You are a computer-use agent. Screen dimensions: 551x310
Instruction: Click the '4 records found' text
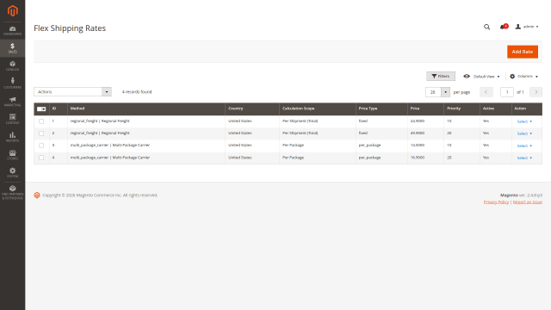pyautogui.click(x=137, y=92)
